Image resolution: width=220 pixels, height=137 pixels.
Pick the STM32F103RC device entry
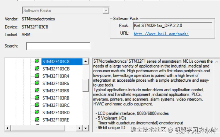[x=56, y=105]
